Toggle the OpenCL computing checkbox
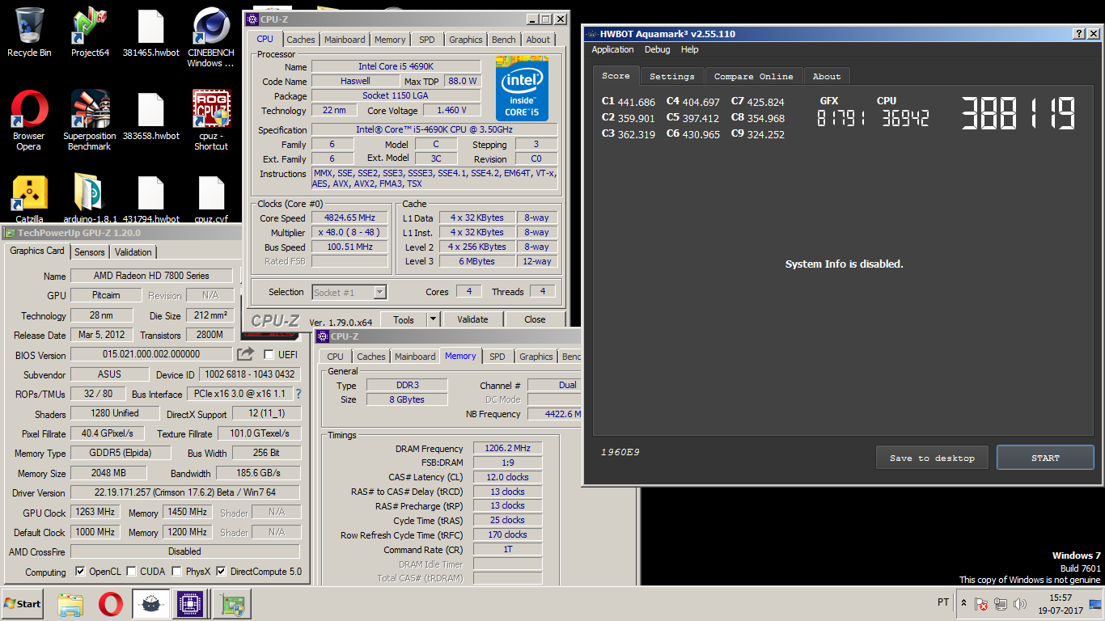This screenshot has height=621, width=1105. point(80,572)
